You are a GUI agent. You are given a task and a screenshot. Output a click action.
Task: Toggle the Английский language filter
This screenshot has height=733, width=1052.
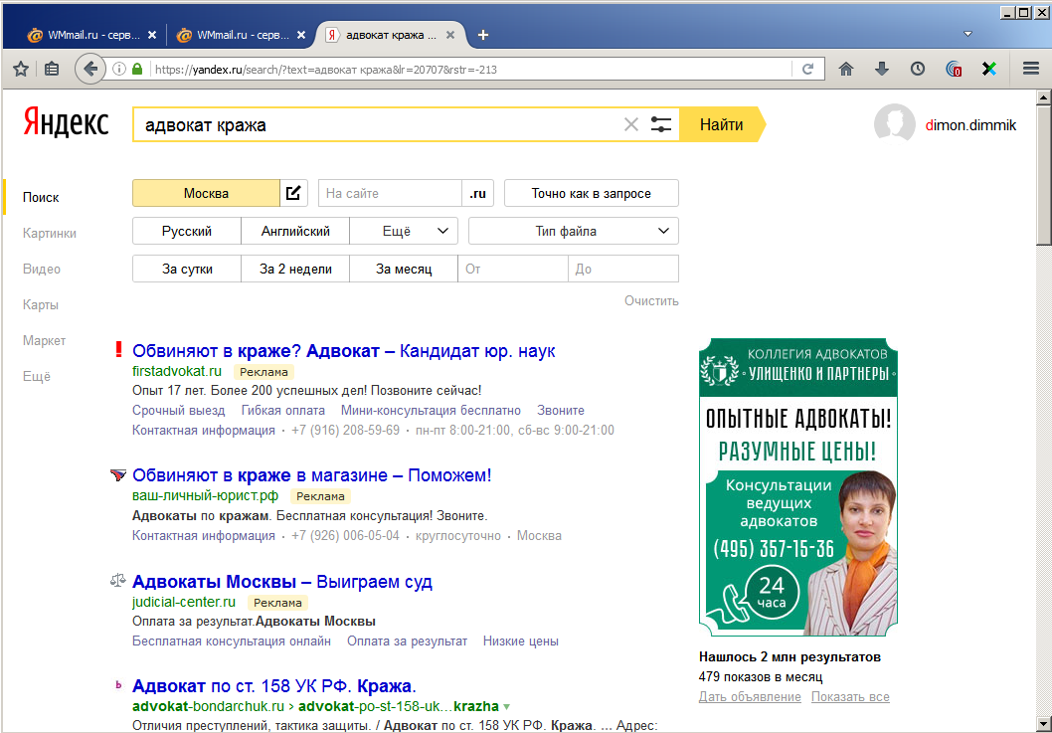click(295, 231)
